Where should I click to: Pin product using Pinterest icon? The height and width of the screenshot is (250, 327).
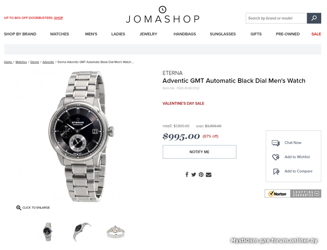point(201,174)
